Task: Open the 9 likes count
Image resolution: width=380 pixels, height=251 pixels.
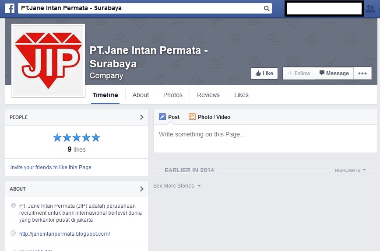Action: point(77,150)
